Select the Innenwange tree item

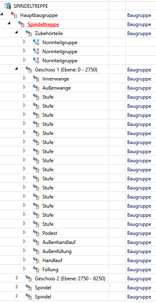56,79
